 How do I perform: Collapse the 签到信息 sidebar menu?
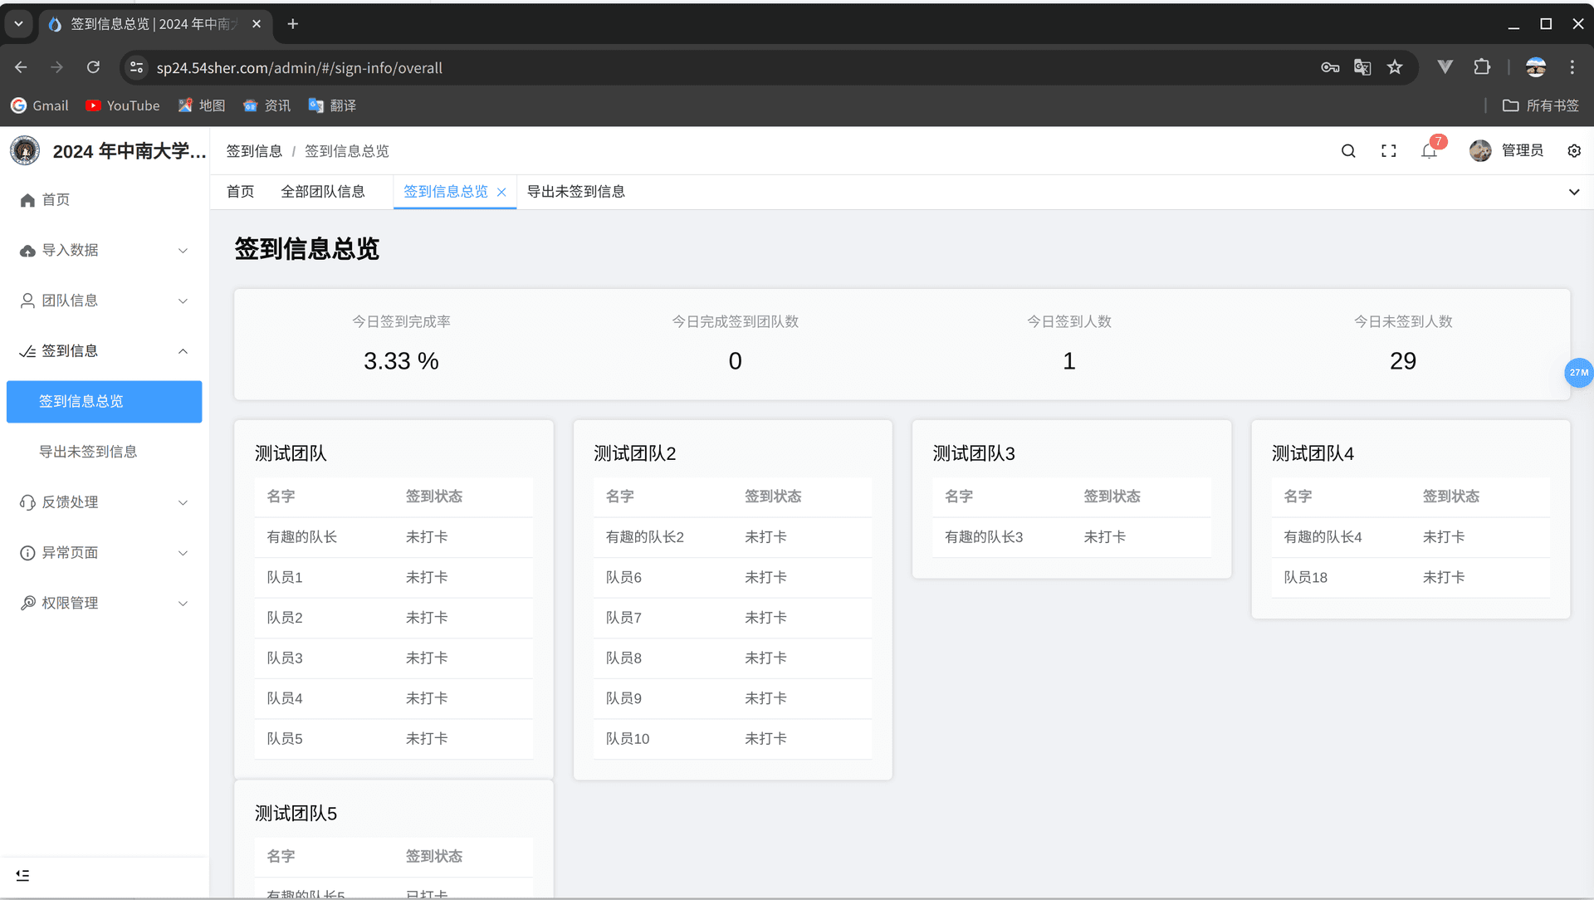pyautogui.click(x=105, y=351)
